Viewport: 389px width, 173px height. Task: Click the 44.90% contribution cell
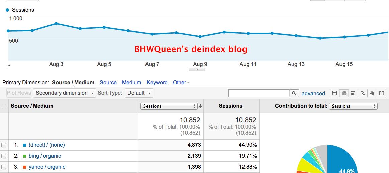(x=248, y=145)
